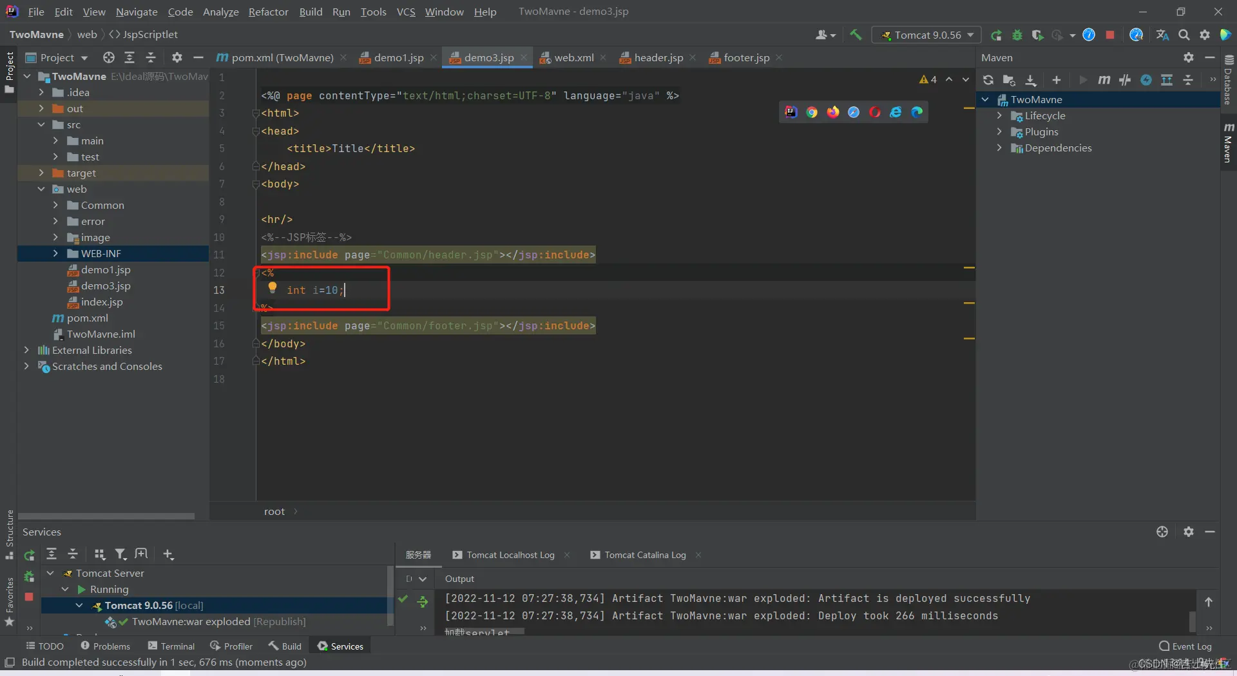
Task: Open Project view selector dropdown
Action: 57,57
